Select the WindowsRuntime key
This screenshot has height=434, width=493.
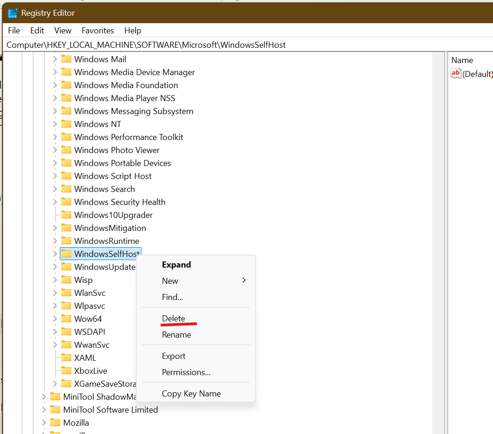click(x=107, y=241)
